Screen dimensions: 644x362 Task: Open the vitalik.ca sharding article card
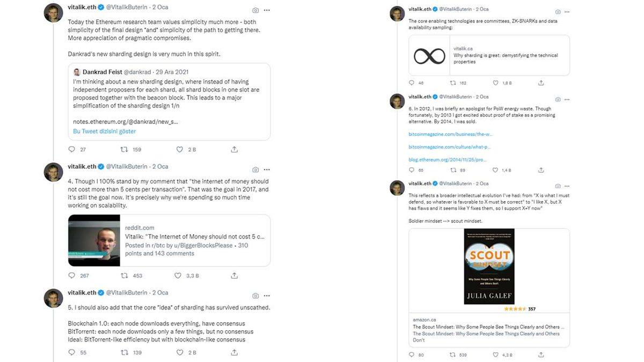click(489, 55)
